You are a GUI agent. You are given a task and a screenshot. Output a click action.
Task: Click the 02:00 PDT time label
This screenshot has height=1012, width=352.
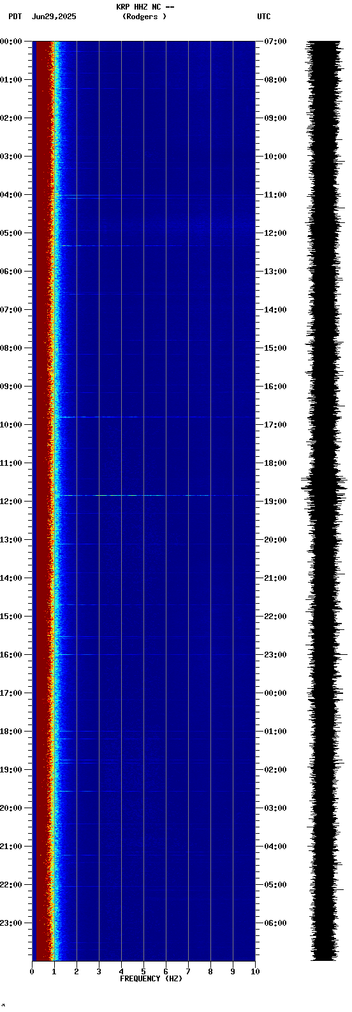11,118
